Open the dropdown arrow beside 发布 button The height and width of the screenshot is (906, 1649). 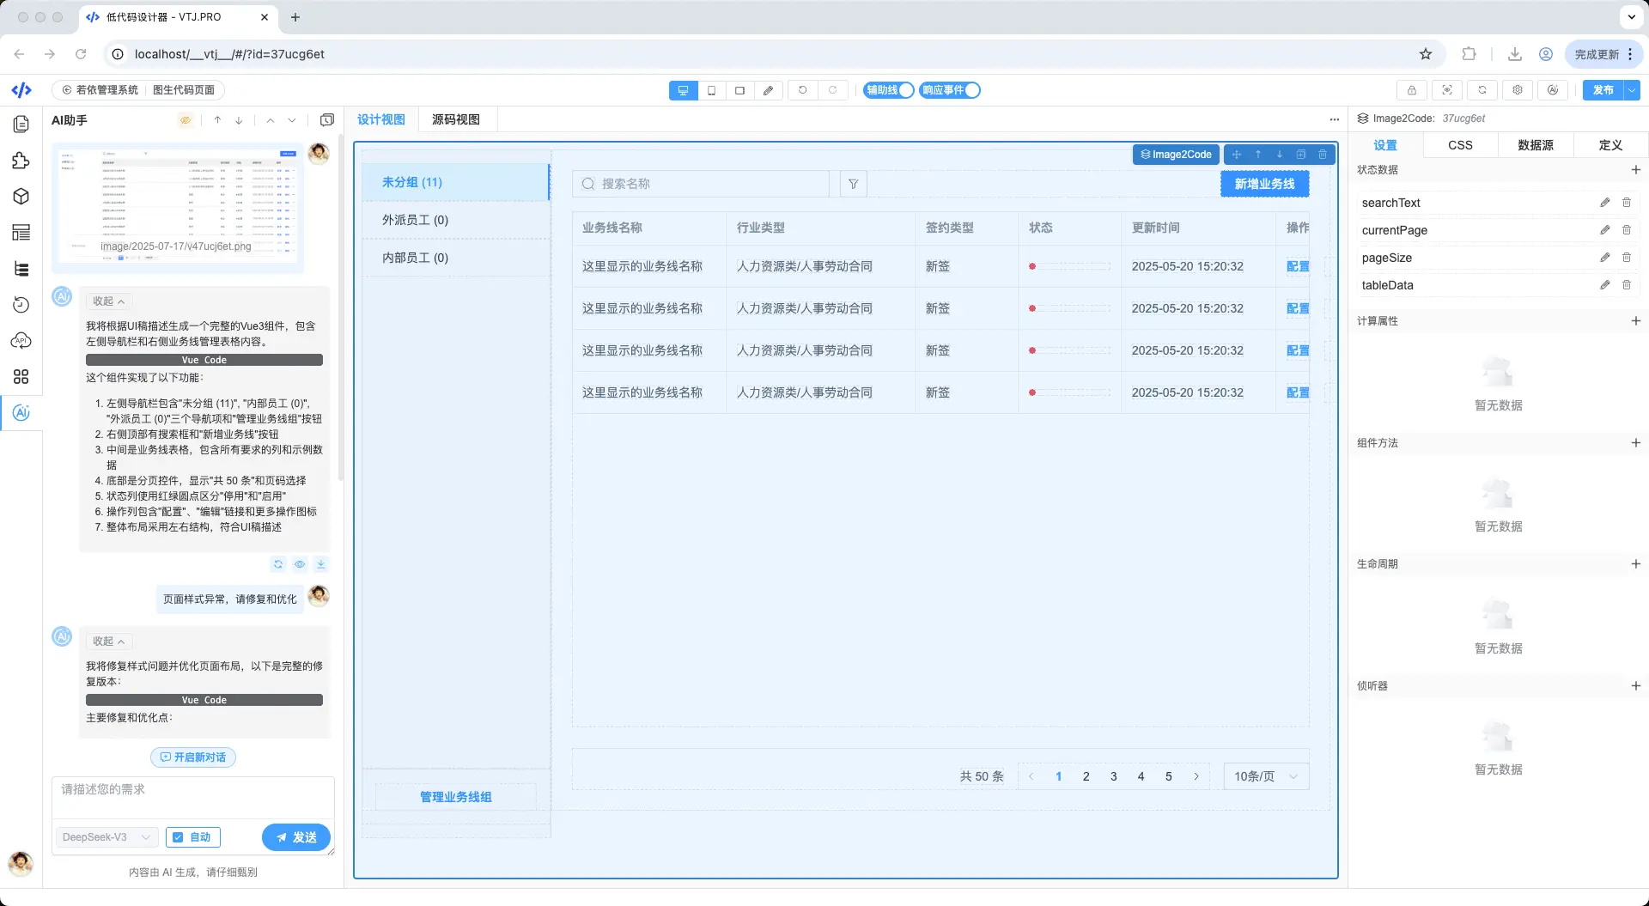1632,90
